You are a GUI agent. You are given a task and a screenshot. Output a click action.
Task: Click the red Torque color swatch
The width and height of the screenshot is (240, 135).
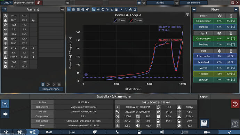pyautogui.click(x=131, y=21)
